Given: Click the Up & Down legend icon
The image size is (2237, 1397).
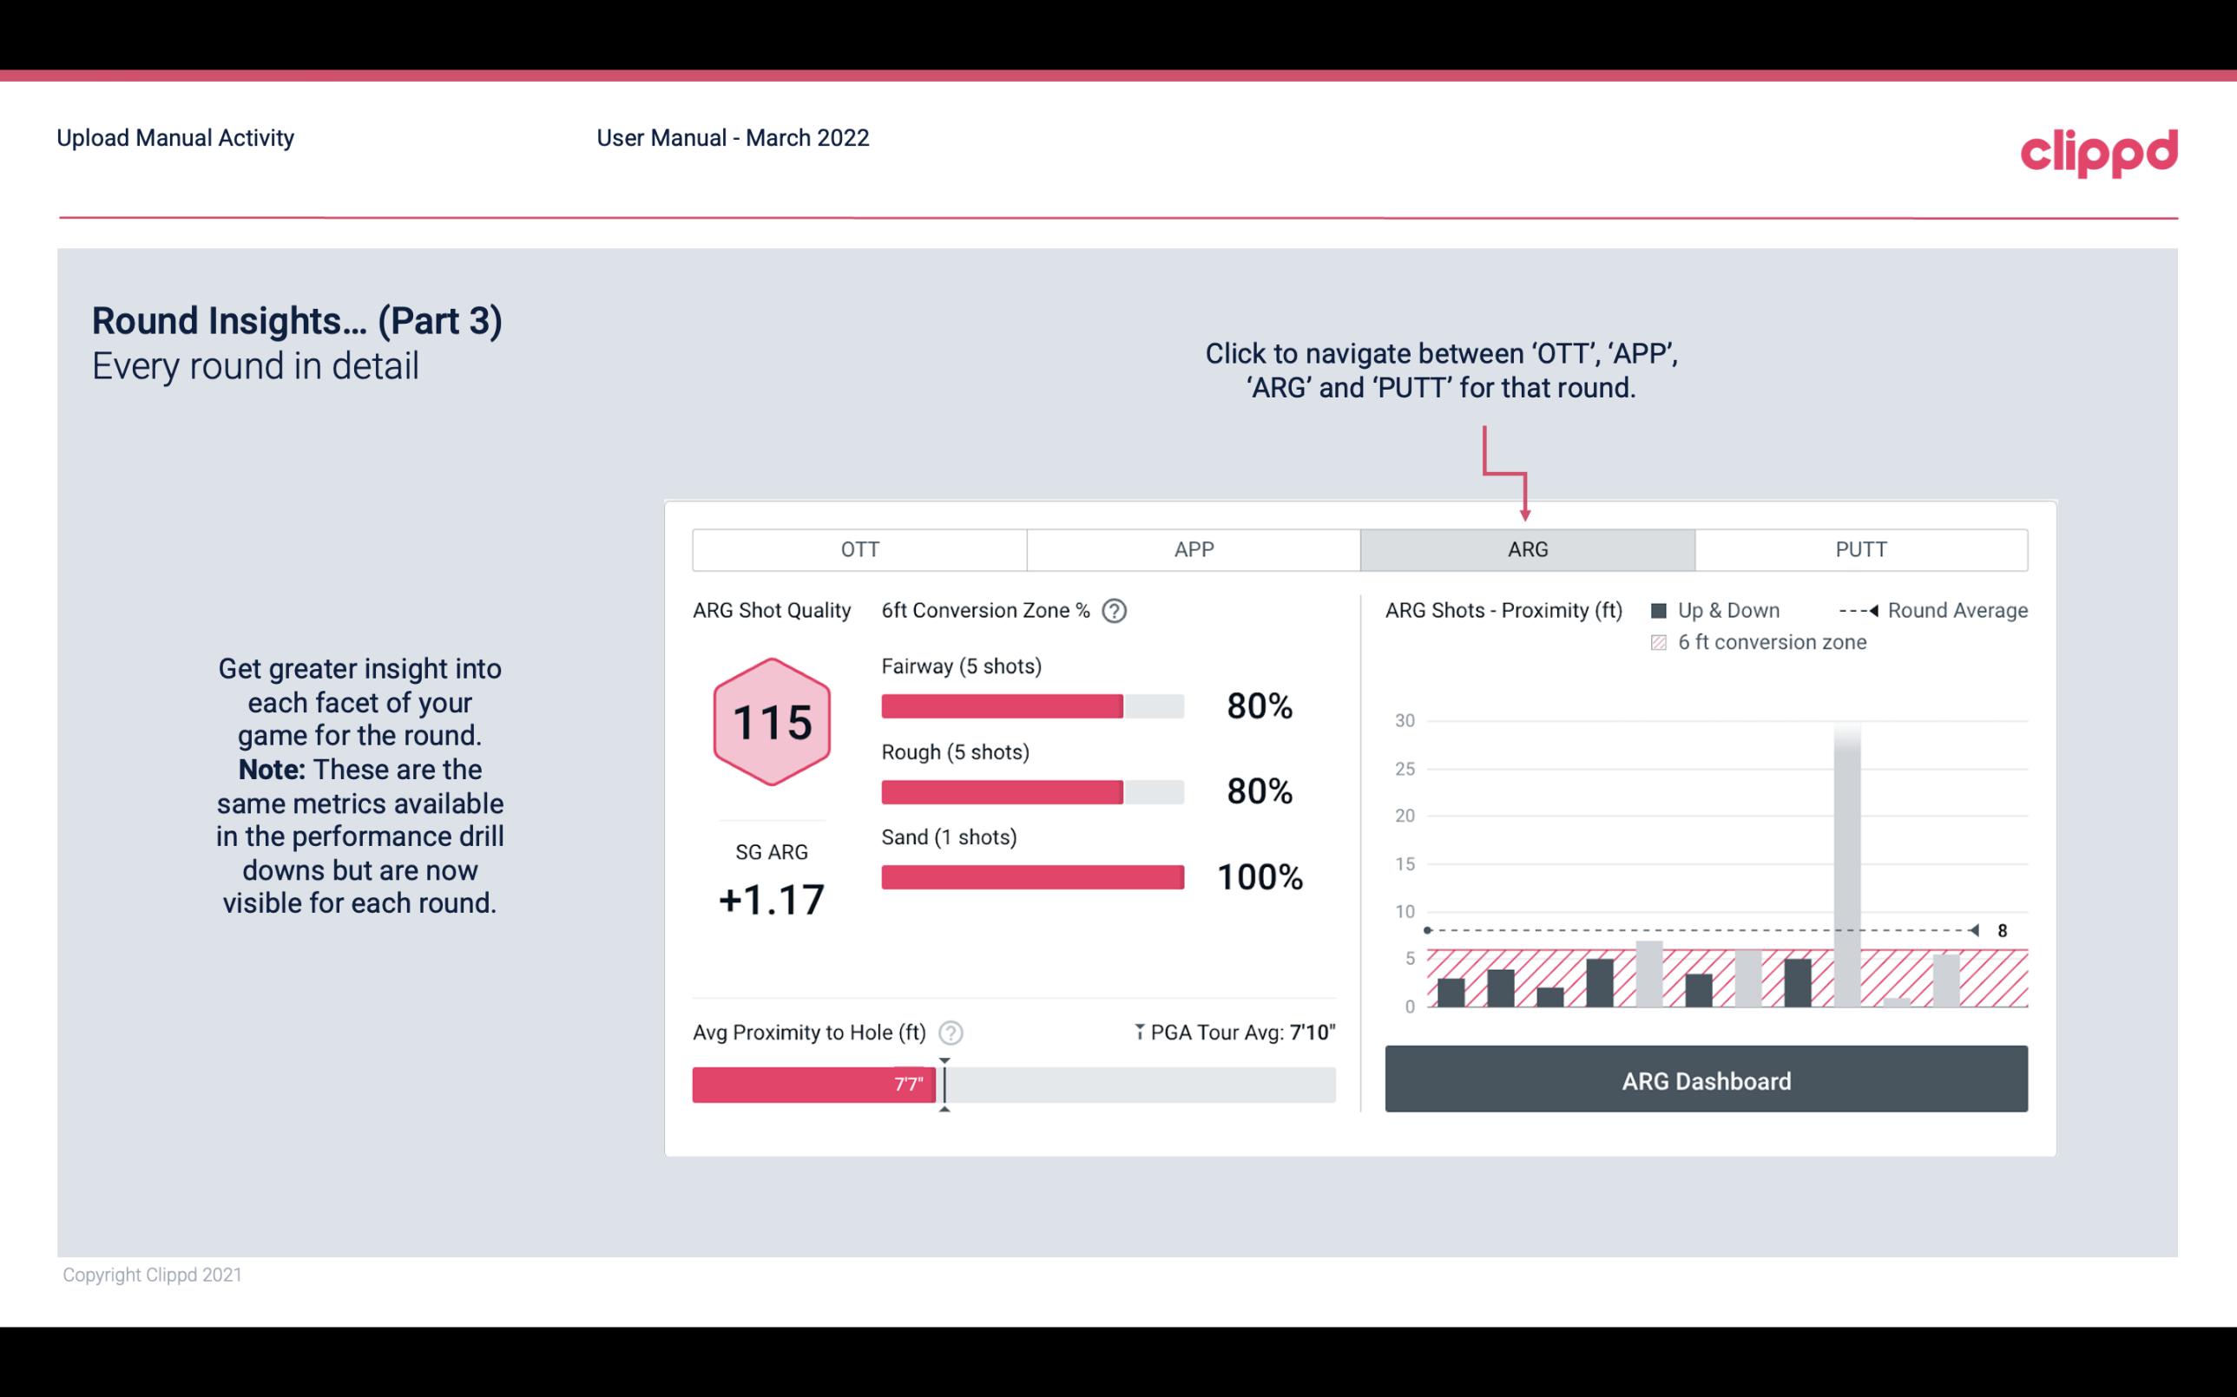Looking at the screenshot, I should tap(1659, 610).
